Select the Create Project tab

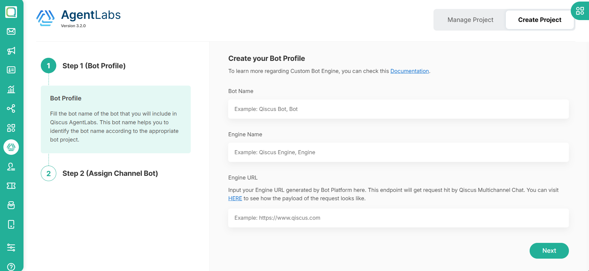point(540,20)
